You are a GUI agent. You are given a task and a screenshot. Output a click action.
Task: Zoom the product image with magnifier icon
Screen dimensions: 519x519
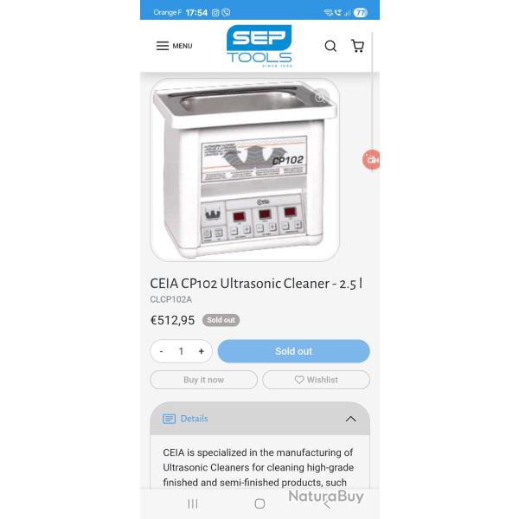320,97
